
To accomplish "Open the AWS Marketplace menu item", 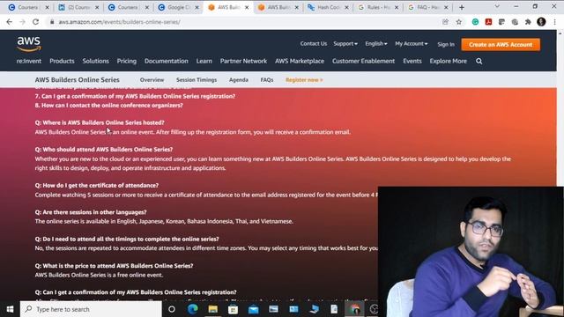I will click(300, 61).
